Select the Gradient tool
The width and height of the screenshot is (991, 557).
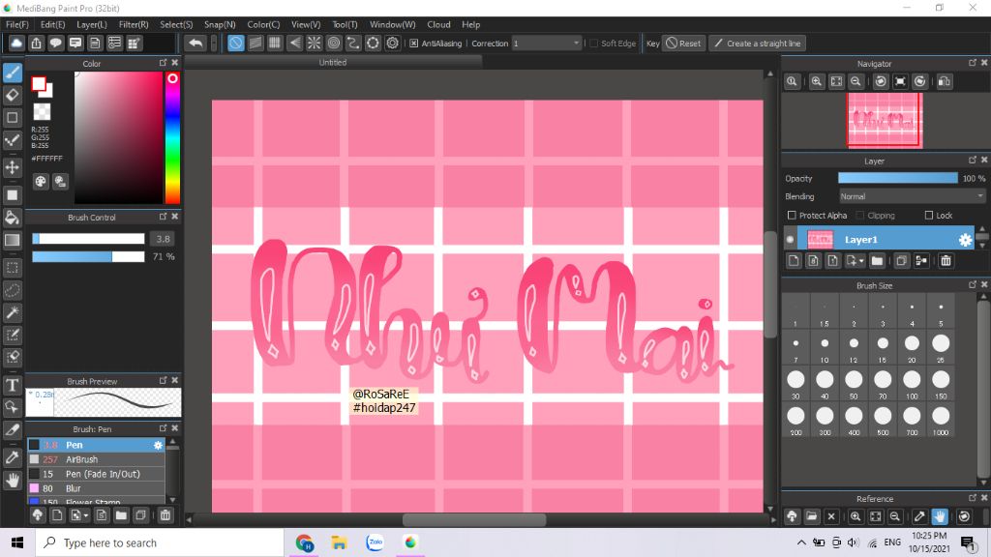(12, 240)
